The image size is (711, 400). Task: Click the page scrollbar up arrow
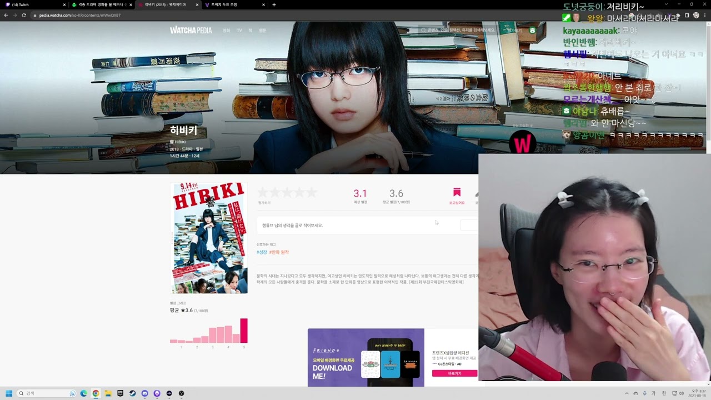pyautogui.click(x=708, y=23)
